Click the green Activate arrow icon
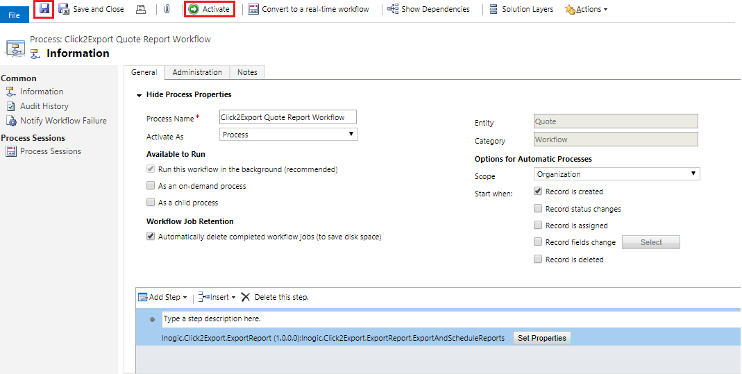742x374 pixels. (194, 9)
